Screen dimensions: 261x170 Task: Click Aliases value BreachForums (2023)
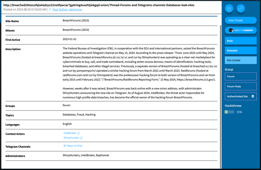pos(76,30)
